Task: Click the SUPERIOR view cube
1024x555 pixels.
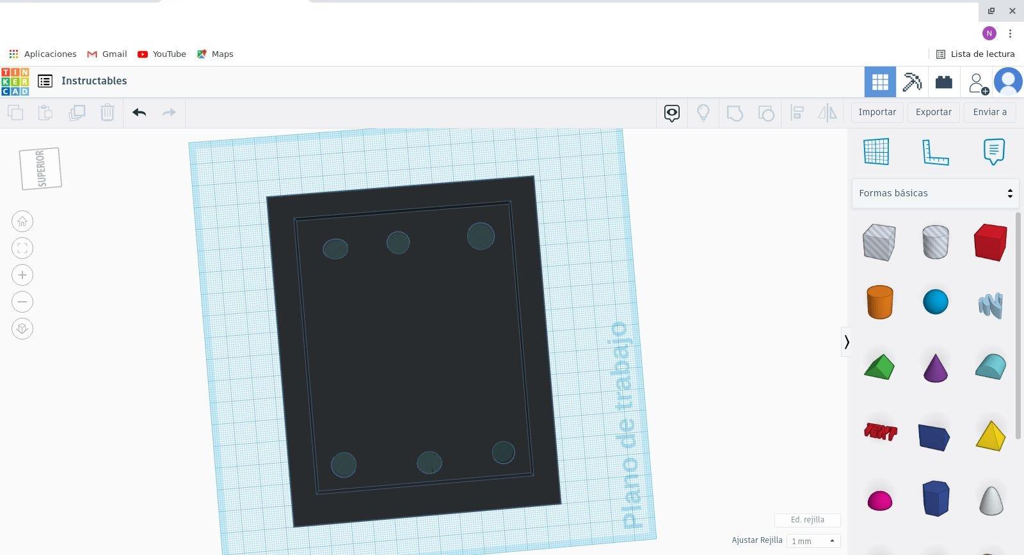Action: (40, 169)
